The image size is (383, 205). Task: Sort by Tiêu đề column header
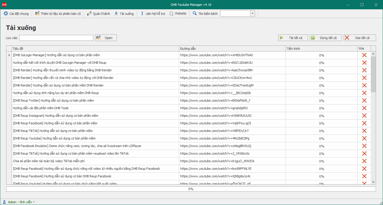[95, 48]
